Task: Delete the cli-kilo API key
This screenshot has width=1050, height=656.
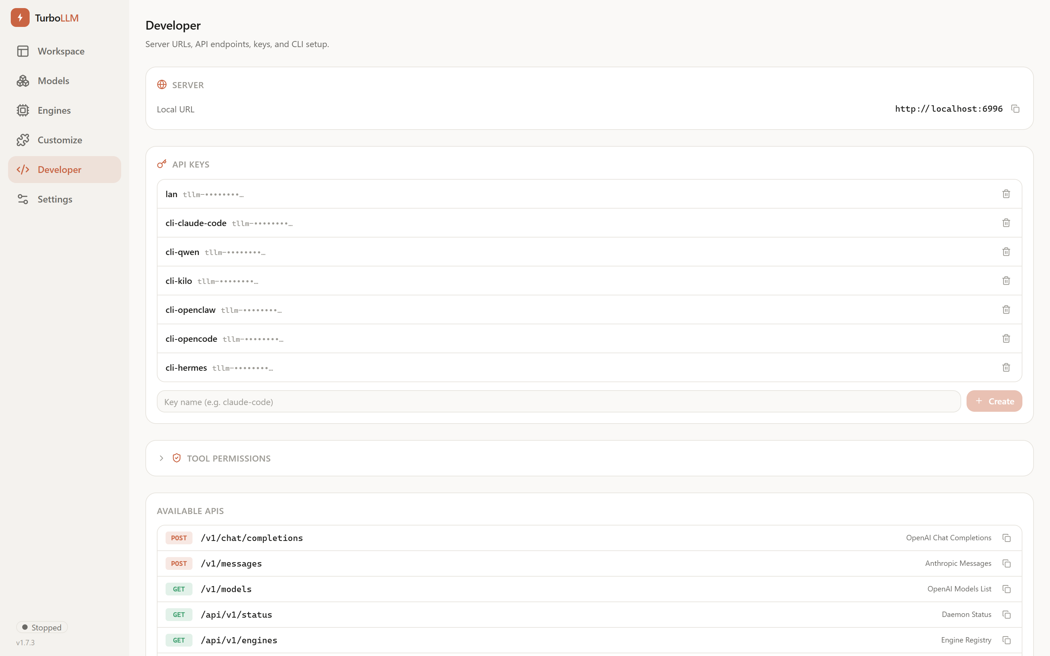Action: [x=1006, y=281]
